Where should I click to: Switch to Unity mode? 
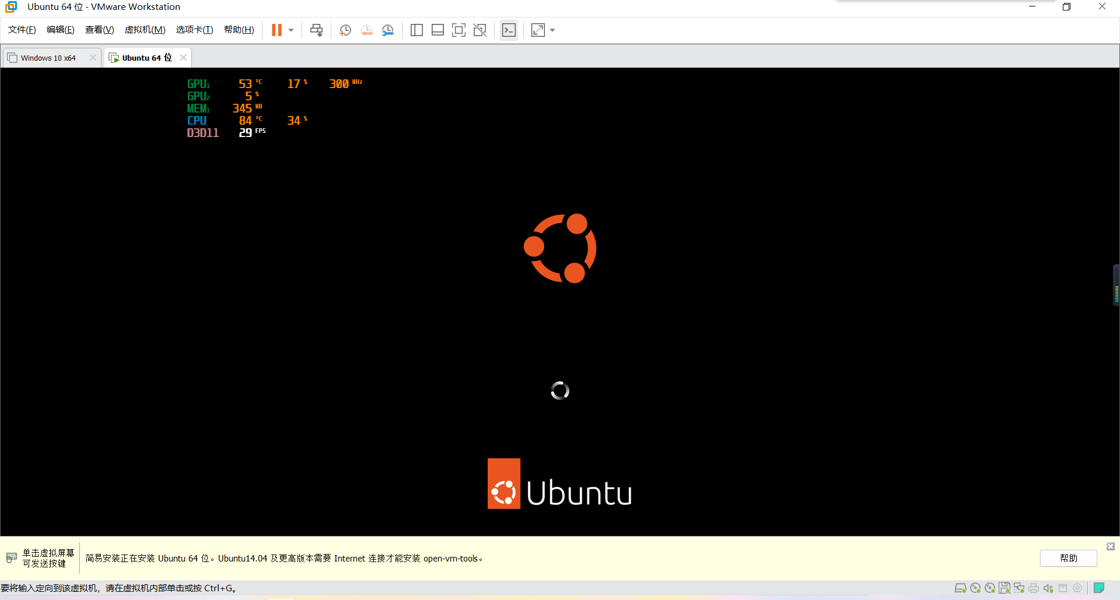tap(480, 30)
